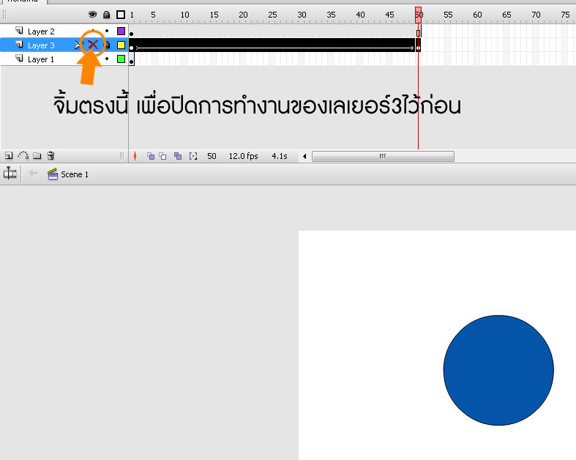The width and height of the screenshot is (576, 460).
Task: Click the page icon beside Layer 1
Action: tap(20, 59)
